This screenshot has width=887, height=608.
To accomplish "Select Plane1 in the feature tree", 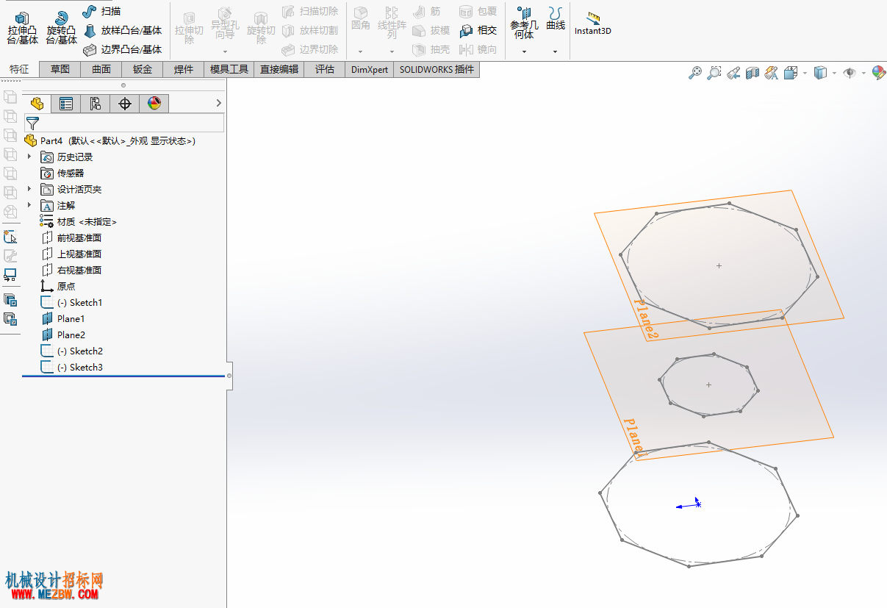I will 63,318.
